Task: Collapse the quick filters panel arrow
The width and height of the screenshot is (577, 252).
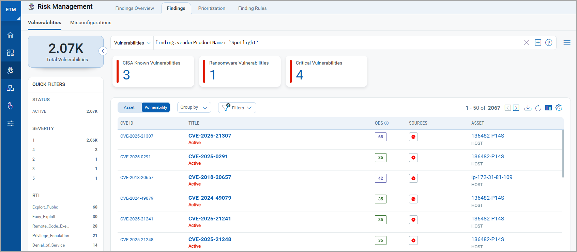Action: [103, 51]
